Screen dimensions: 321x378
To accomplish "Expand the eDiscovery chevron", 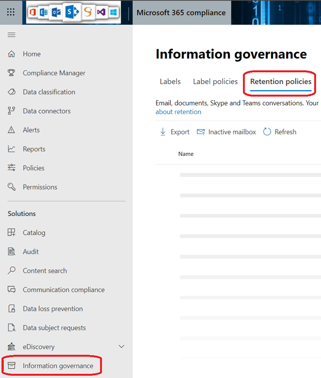I will (122, 347).
